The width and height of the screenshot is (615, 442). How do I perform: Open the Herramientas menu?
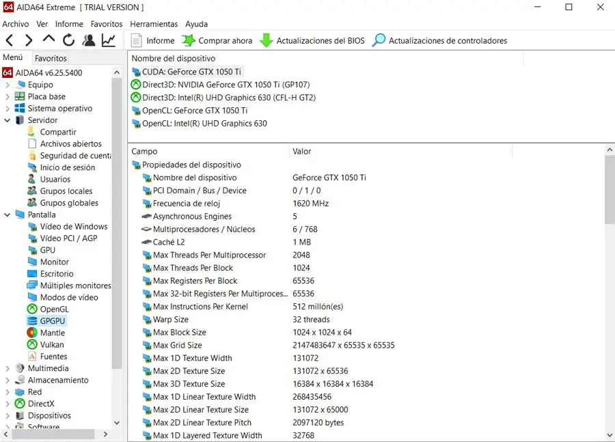pyautogui.click(x=154, y=24)
